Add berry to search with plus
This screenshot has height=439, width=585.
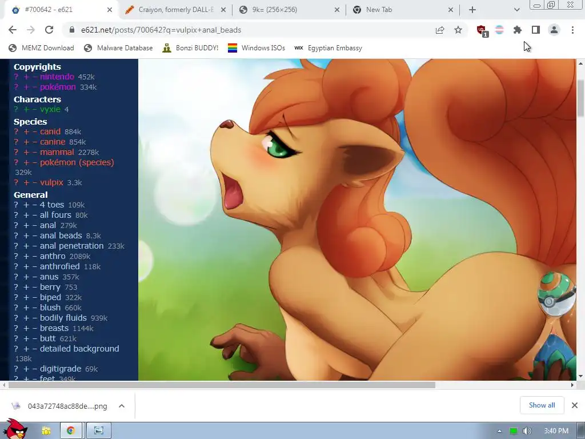point(26,287)
